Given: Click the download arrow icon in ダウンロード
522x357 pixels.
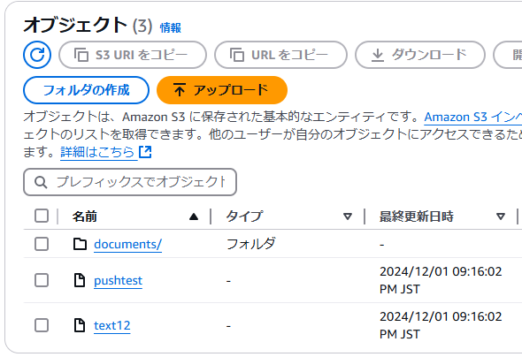Looking at the screenshot, I should pos(377,55).
